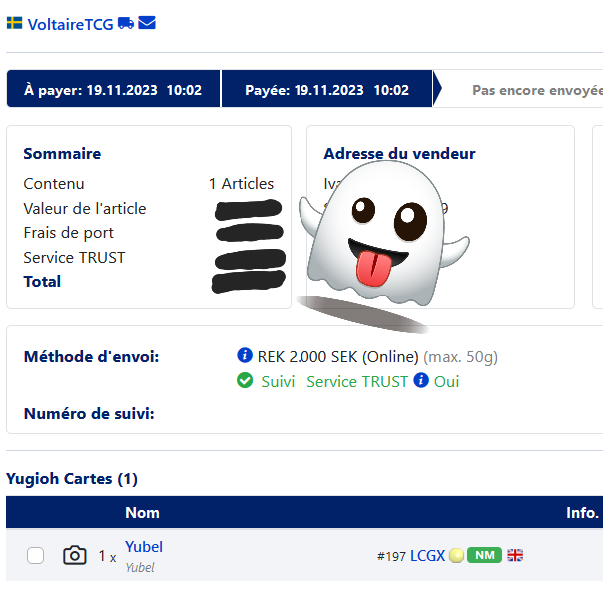Open the VoltaireTCG seller profile link
Image resolution: width=603 pixels, height=593 pixels.
click(x=70, y=25)
